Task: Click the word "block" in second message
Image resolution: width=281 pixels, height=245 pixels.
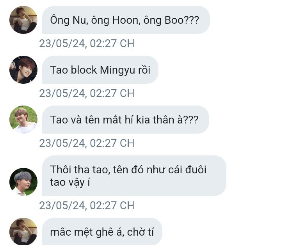Action: pos(84,70)
